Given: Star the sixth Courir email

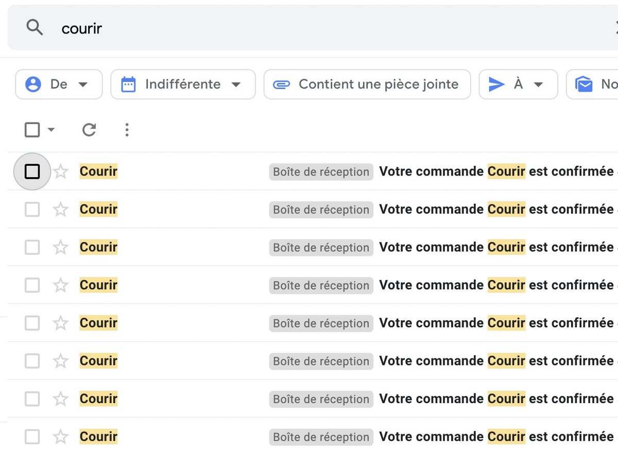Looking at the screenshot, I should (x=61, y=361).
